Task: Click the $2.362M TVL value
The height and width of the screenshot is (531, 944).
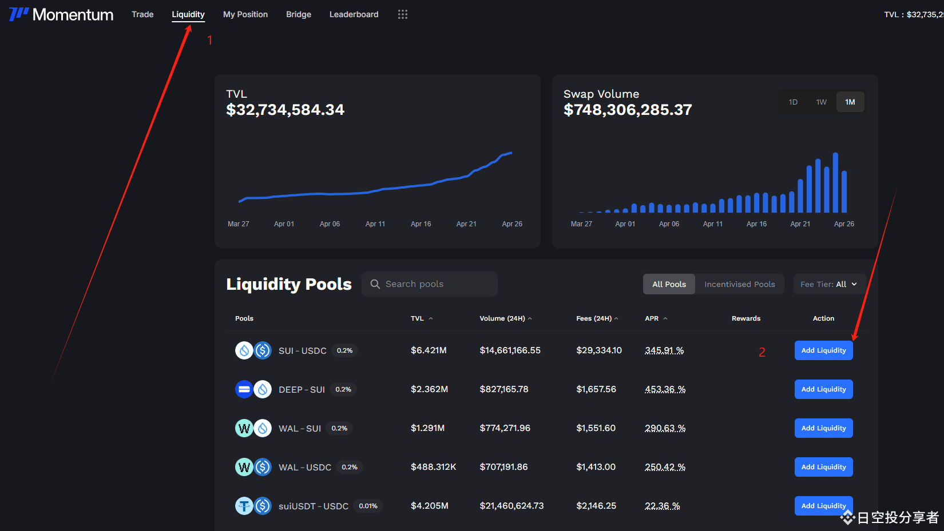Action: tap(429, 389)
